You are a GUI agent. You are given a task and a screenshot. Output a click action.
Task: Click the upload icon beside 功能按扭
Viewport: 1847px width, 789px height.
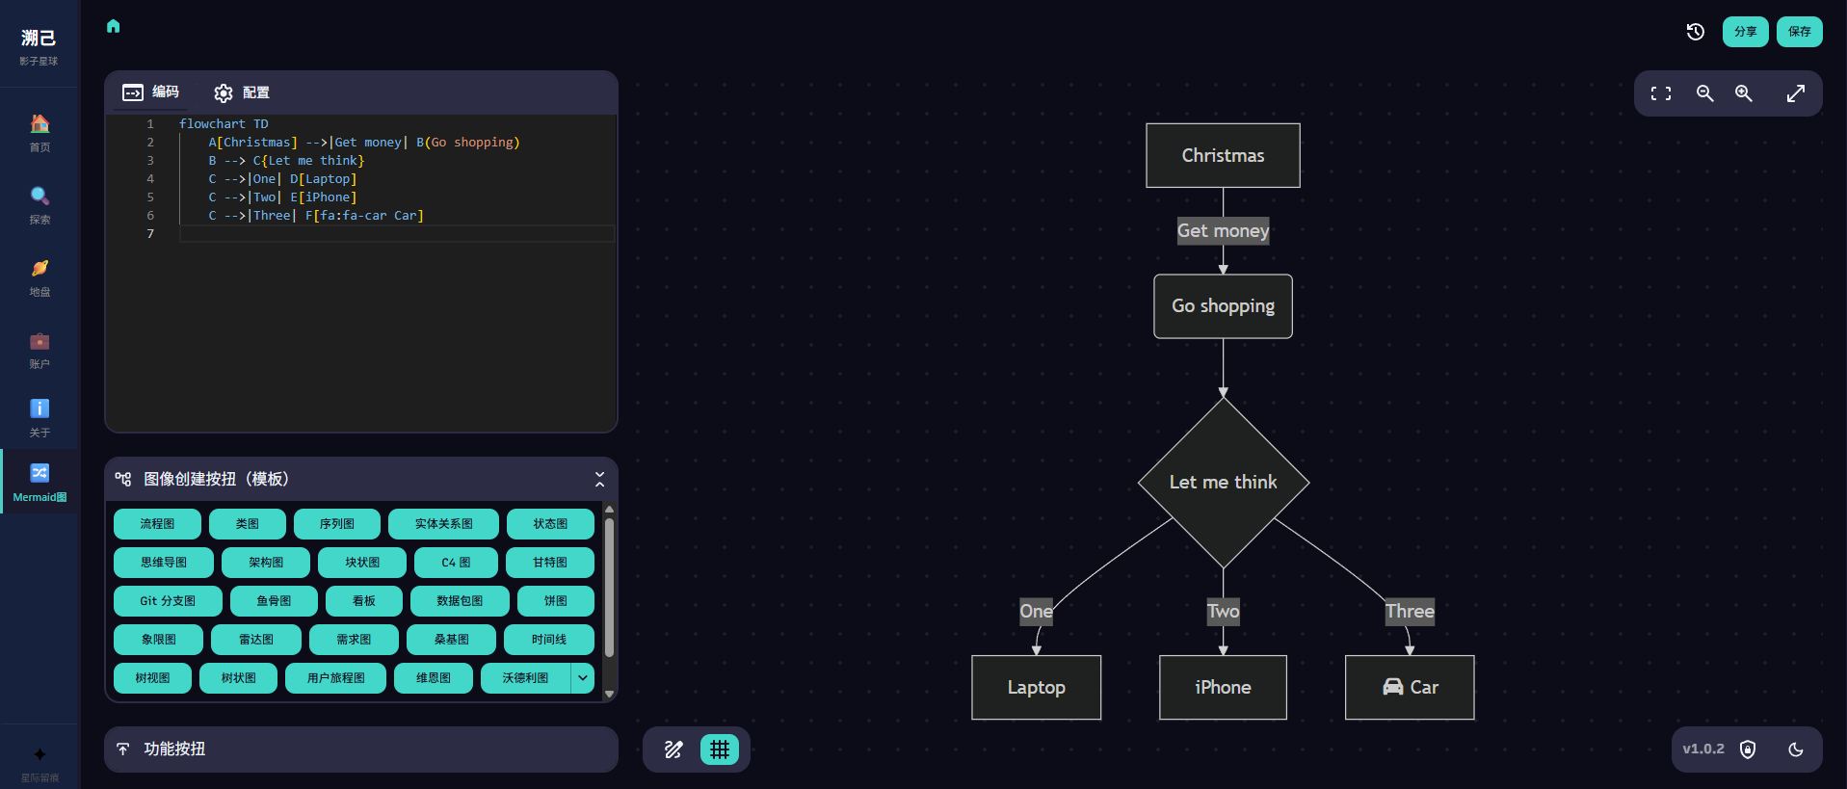123,749
